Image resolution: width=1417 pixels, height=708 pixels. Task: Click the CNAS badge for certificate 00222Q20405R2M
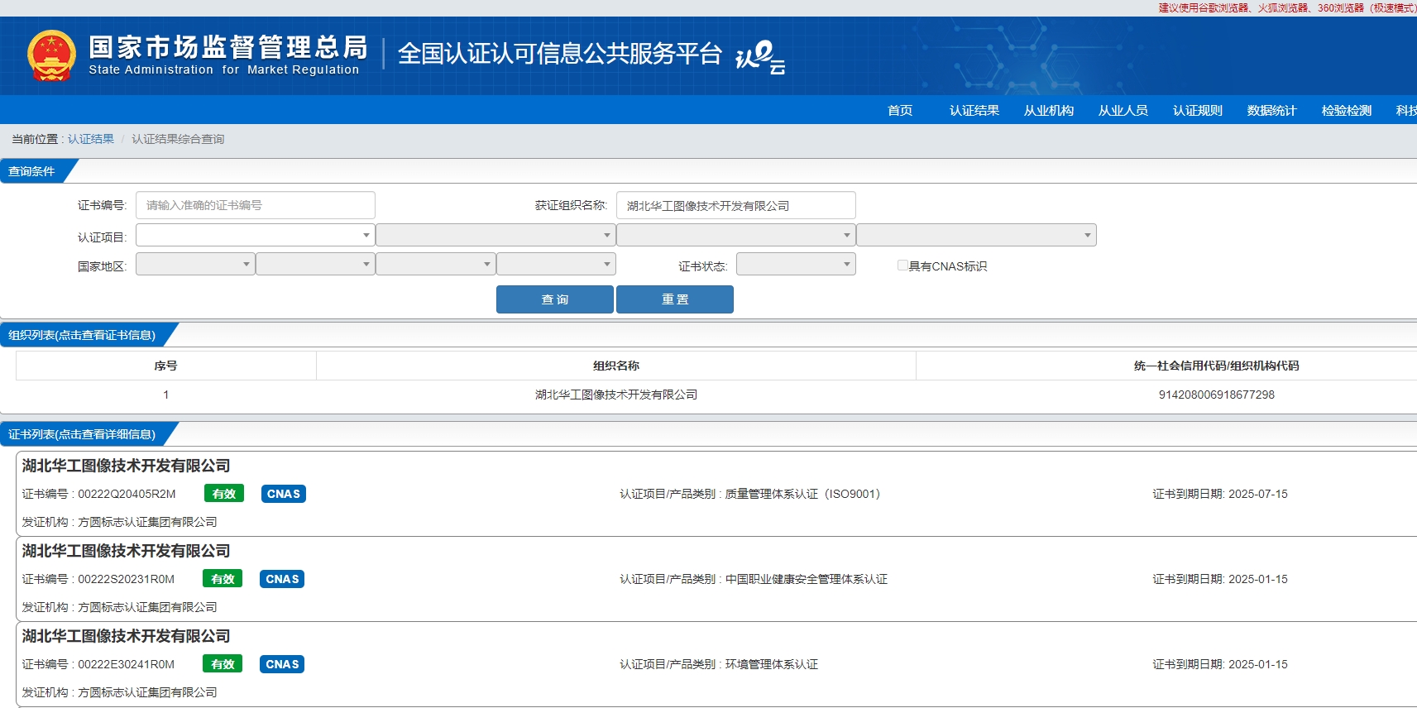[284, 494]
